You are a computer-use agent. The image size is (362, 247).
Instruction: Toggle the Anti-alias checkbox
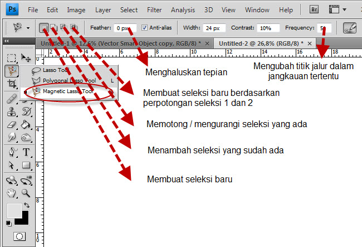click(144, 28)
